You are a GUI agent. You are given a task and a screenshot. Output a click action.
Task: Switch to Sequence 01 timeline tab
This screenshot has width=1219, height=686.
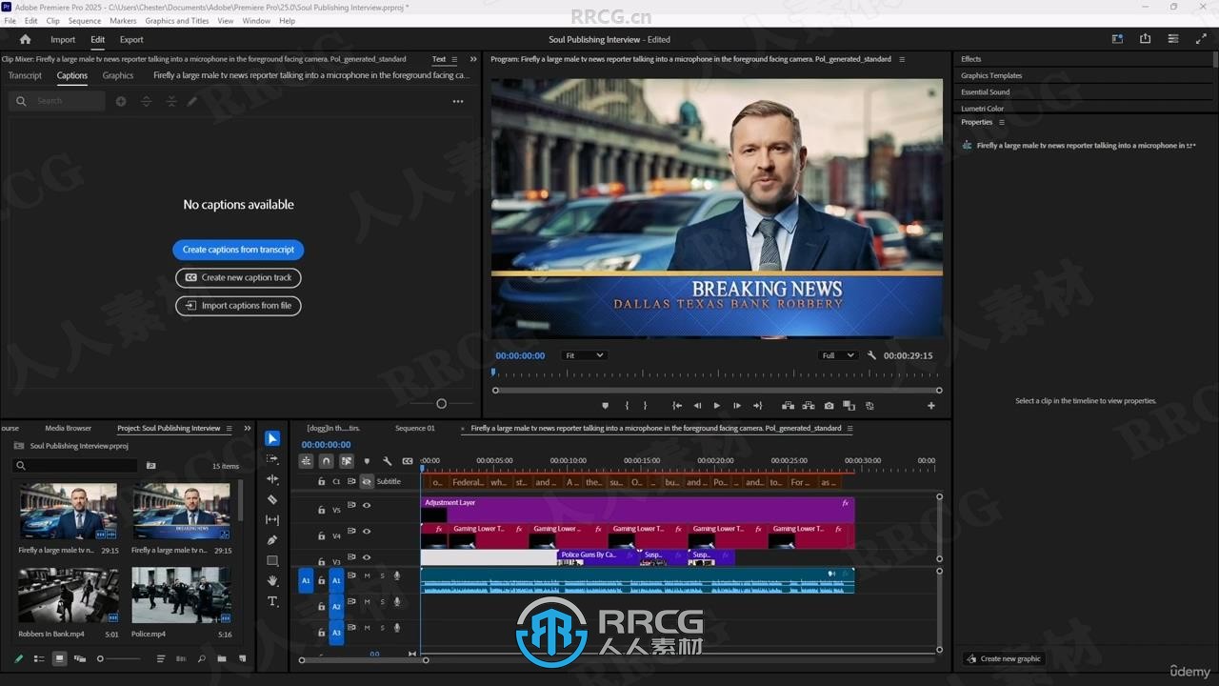[415, 429]
